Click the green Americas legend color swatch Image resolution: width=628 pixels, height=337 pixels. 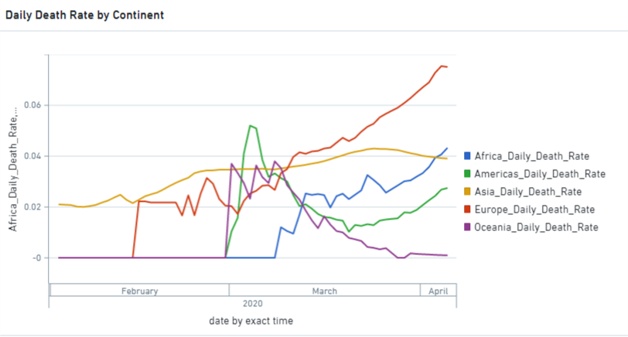[x=467, y=174]
